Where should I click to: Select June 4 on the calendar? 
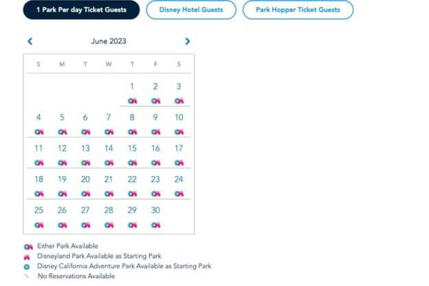tap(38, 118)
